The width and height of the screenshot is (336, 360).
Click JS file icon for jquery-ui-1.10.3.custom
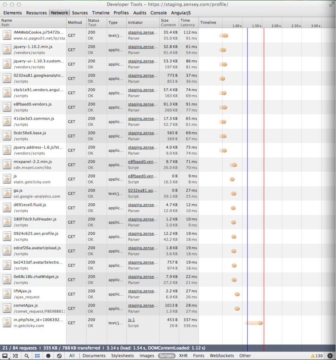click(x=7, y=64)
